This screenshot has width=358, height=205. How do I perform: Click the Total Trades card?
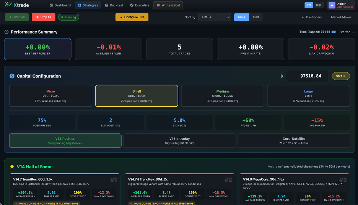pyautogui.click(x=179, y=49)
